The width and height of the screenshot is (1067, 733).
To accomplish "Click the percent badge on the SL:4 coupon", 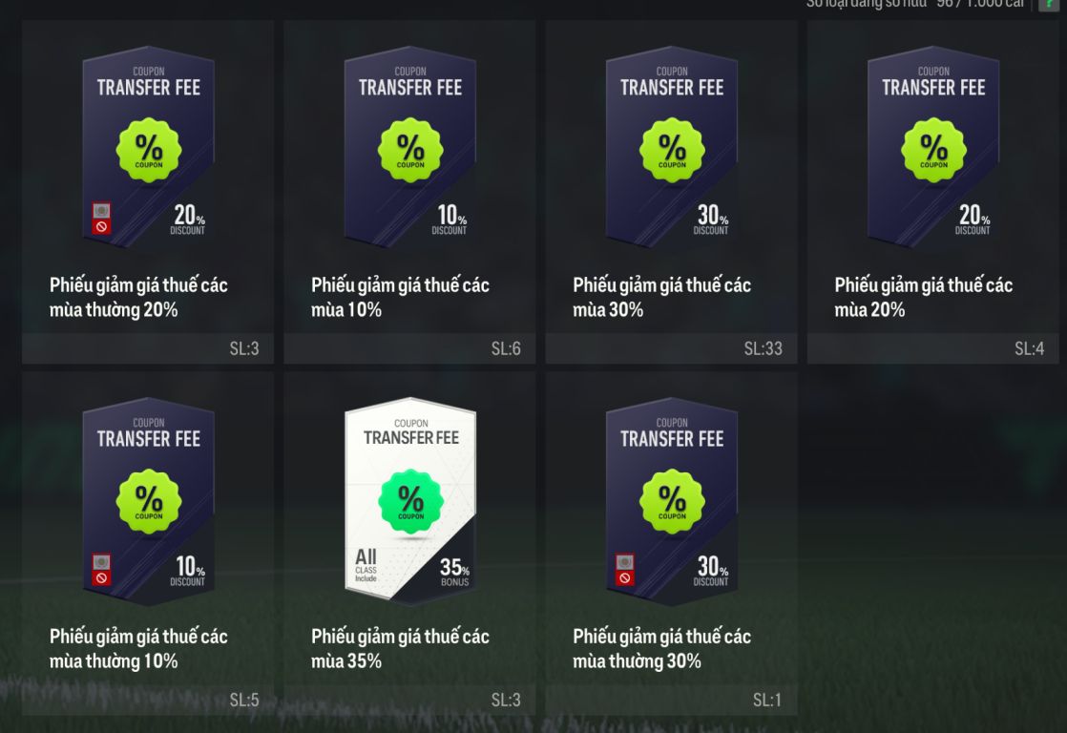I will pos(933,150).
